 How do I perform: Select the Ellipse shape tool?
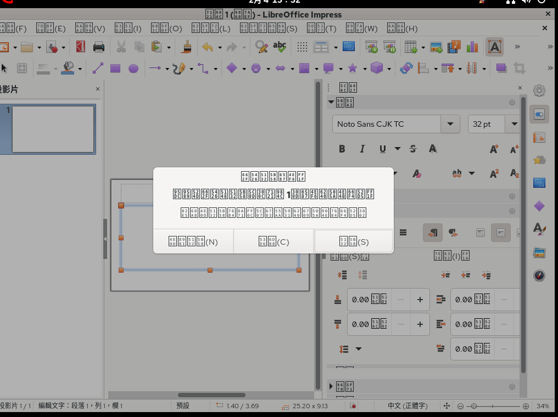[x=133, y=69]
